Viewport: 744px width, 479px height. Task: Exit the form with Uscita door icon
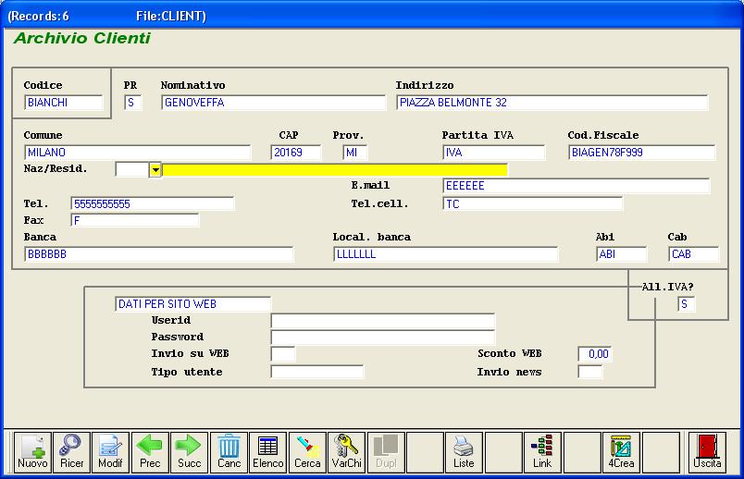tap(708, 452)
